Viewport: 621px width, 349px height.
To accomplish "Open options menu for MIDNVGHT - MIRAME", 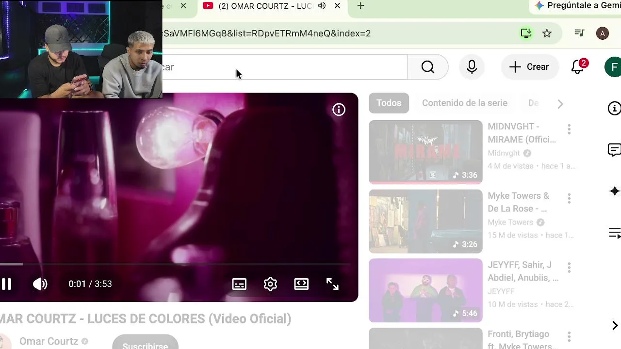I will click(569, 129).
